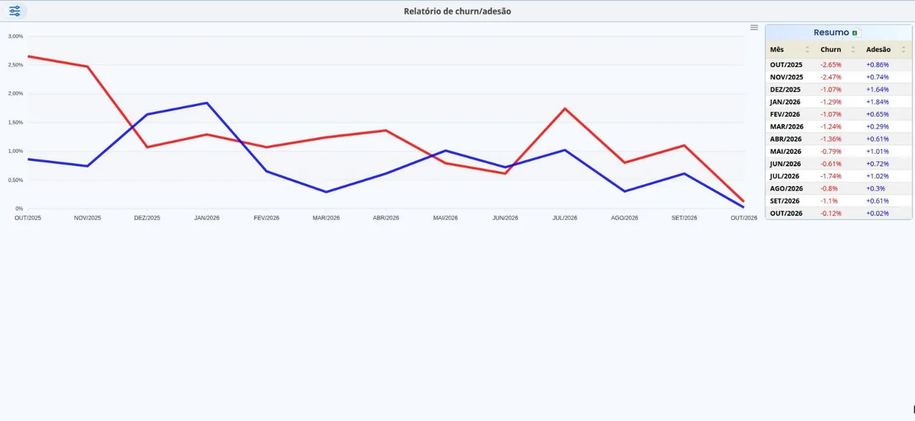Open the filter settings sliders icon

[14, 11]
